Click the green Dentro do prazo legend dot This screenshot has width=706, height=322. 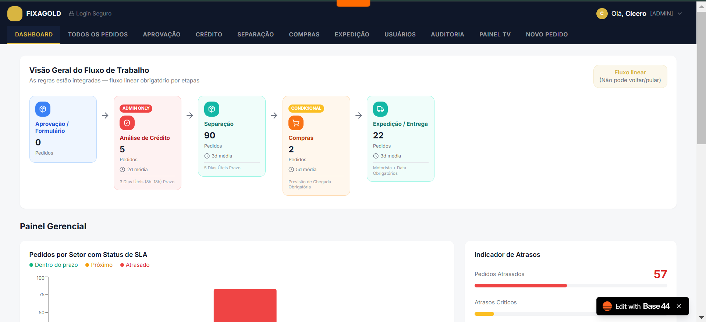click(x=31, y=265)
